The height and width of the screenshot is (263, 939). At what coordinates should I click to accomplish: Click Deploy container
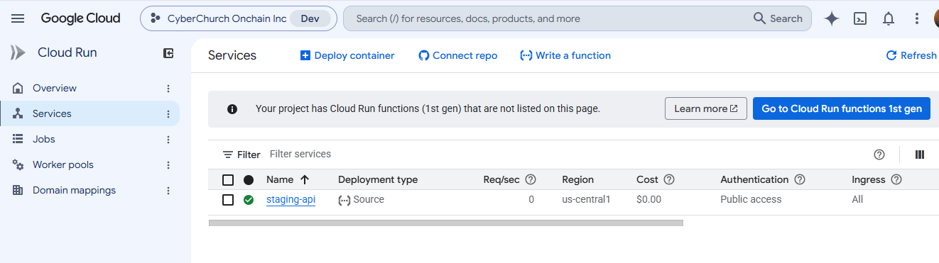click(x=347, y=55)
